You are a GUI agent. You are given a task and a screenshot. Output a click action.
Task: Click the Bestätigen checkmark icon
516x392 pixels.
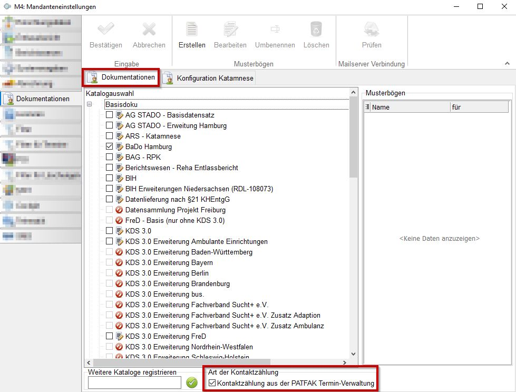pos(106,30)
